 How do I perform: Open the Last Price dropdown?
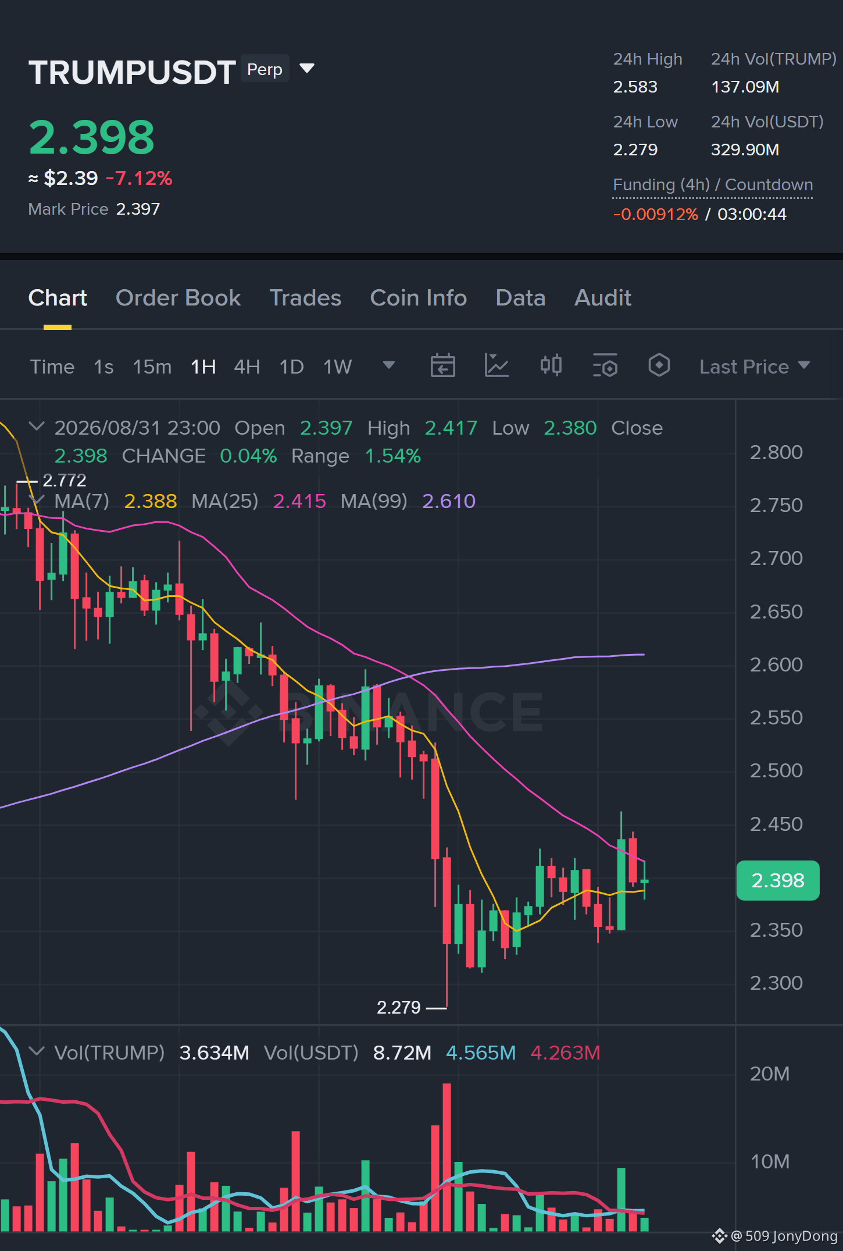[754, 367]
